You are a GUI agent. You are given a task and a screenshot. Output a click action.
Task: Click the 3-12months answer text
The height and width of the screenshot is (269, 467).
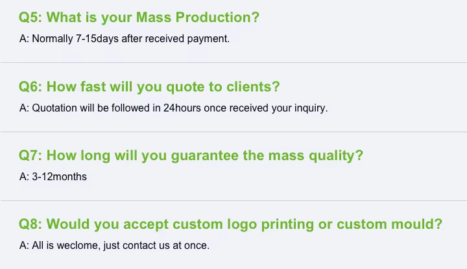pos(53,176)
